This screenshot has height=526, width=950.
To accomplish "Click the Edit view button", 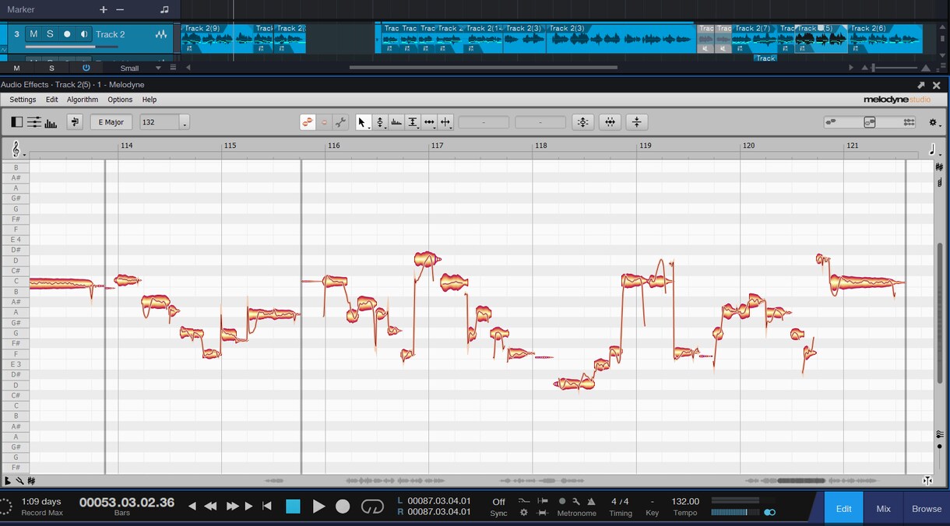I will tap(844, 509).
